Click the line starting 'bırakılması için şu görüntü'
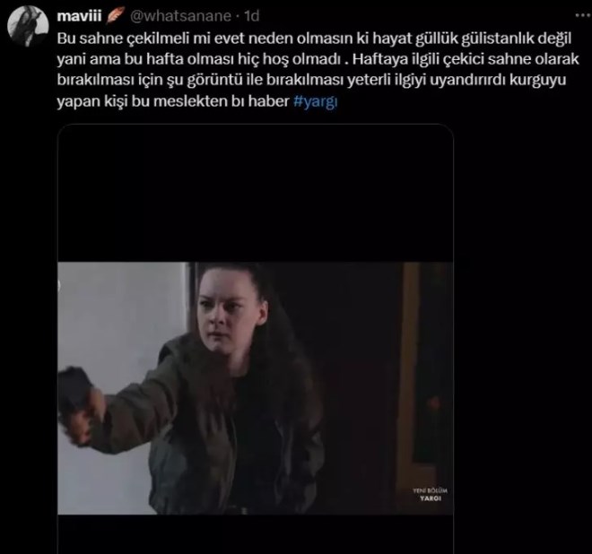Viewport: 592px width, 554px height. pyautogui.click(x=311, y=80)
